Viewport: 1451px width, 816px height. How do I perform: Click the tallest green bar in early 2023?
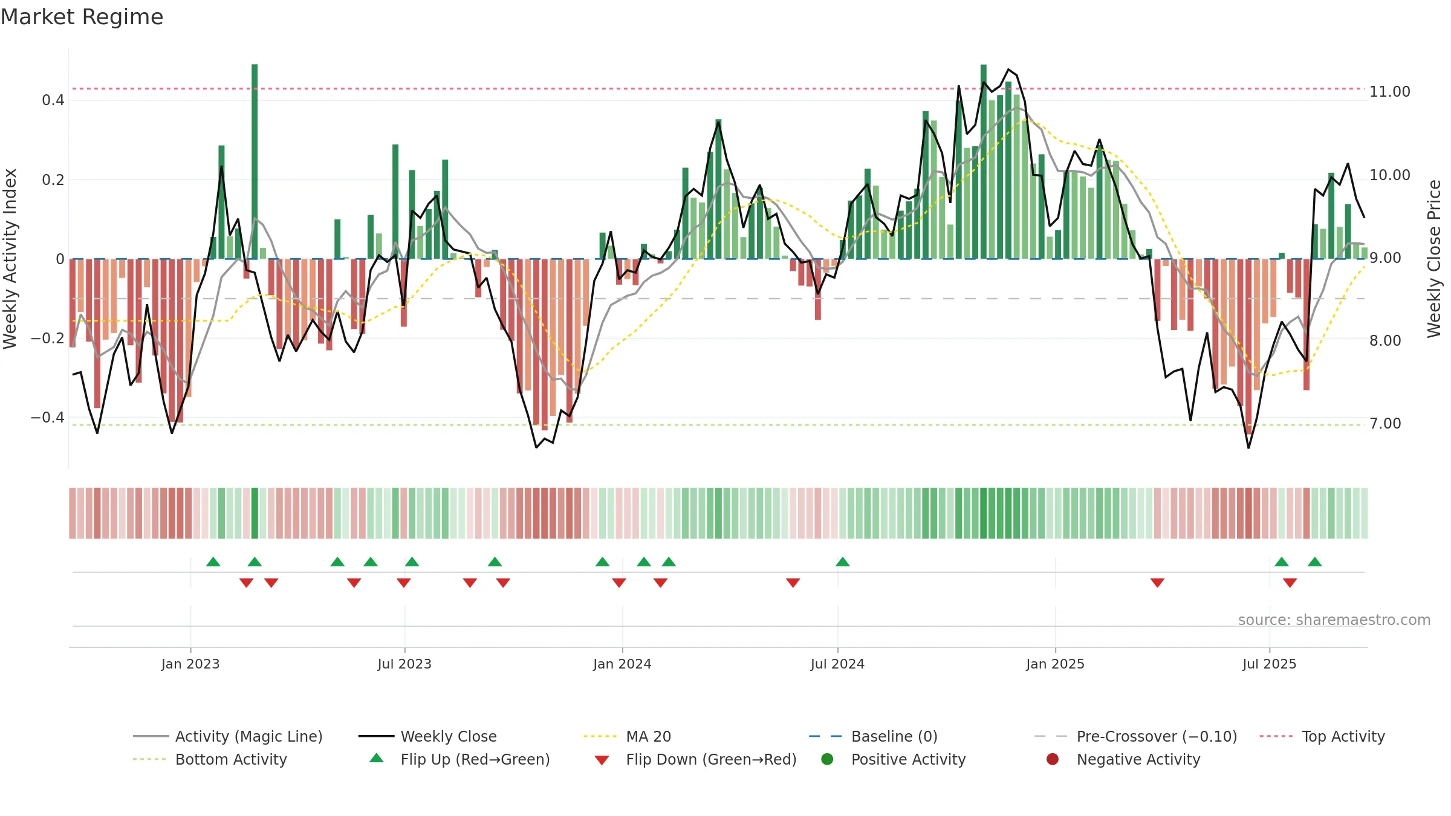click(255, 161)
